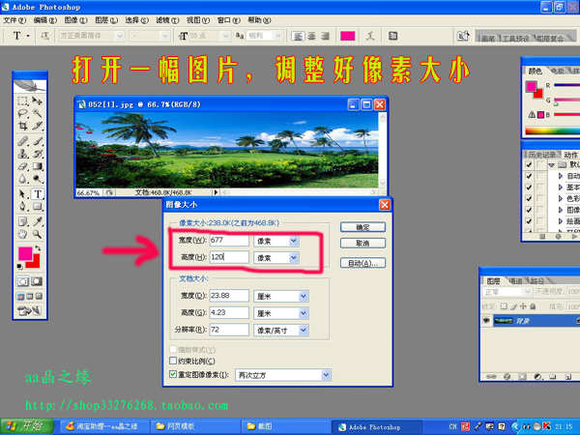Select the Magic Wand tool

(37, 113)
